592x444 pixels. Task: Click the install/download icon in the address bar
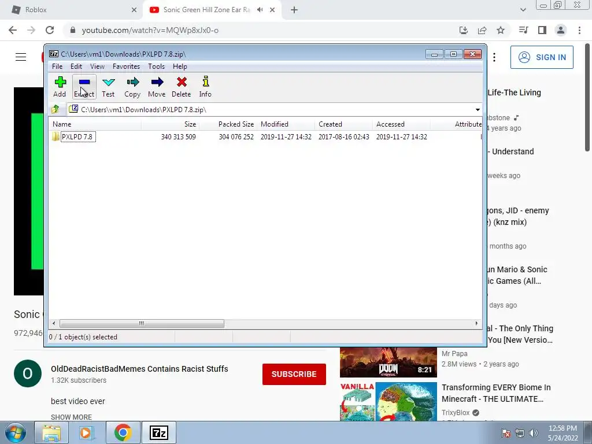tap(464, 30)
